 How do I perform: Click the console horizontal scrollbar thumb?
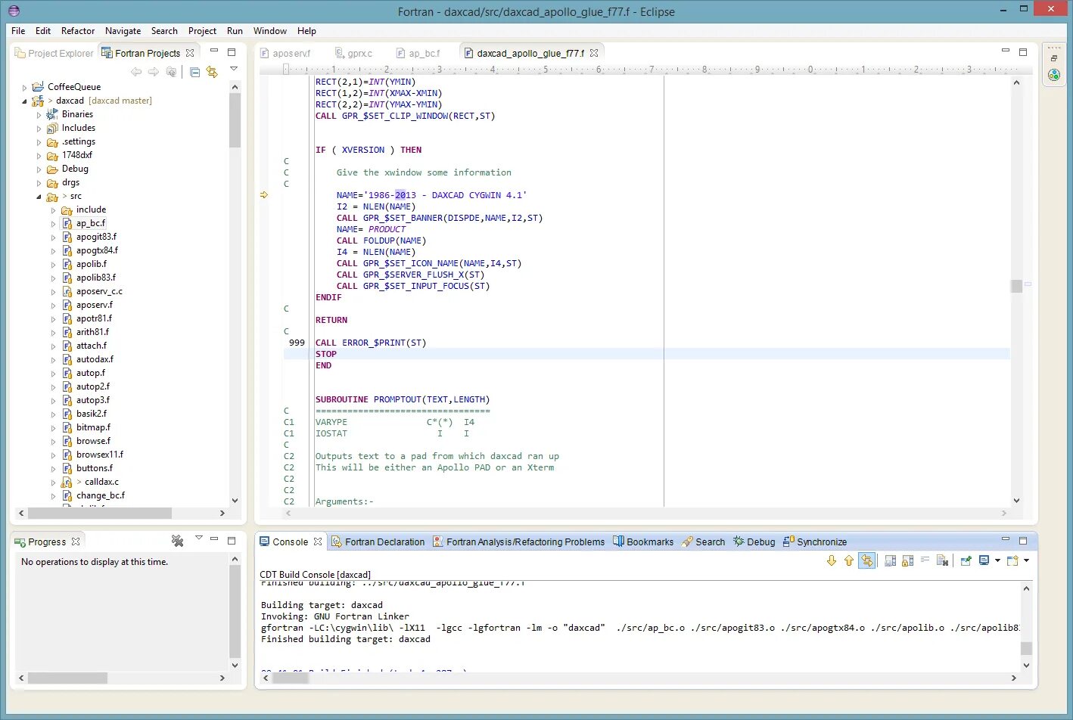291,678
